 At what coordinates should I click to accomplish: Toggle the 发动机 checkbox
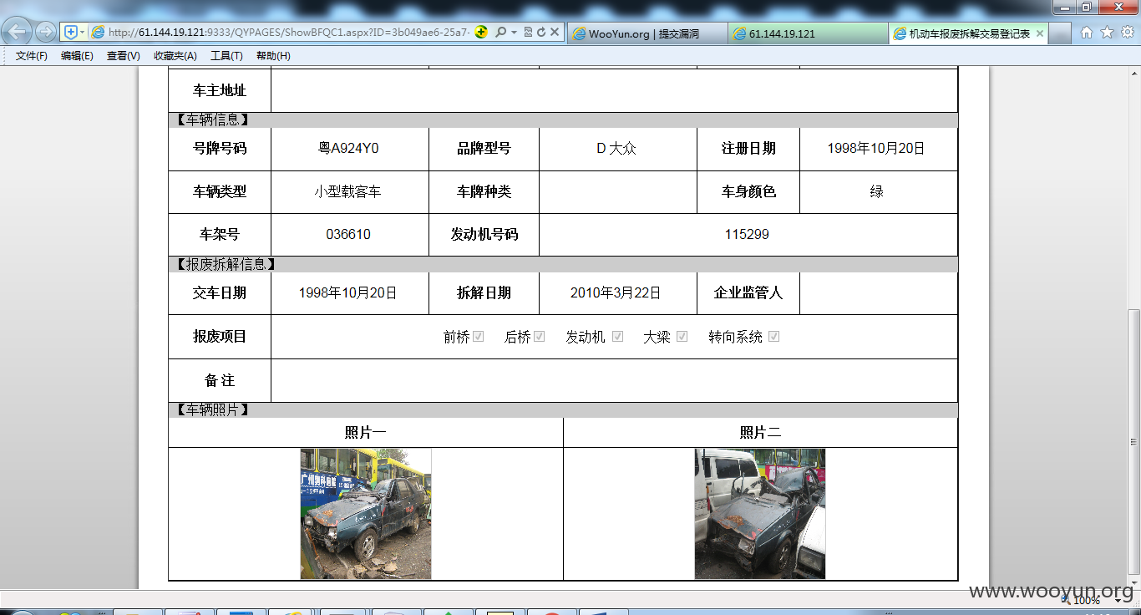pos(618,337)
